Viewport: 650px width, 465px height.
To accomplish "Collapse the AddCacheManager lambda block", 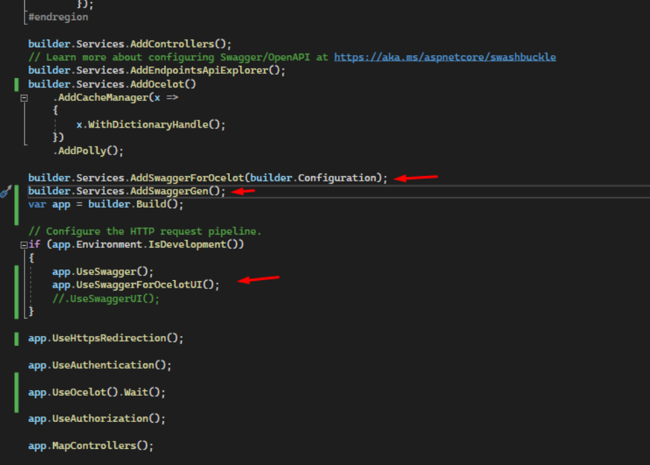I will coord(24,98).
